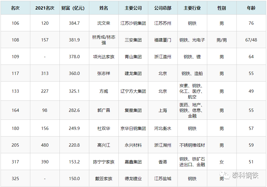Viewport: 267px width, 187px height.
Task: Select the name cell 沈文荣
Action: pyautogui.click(x=104, y=23)
